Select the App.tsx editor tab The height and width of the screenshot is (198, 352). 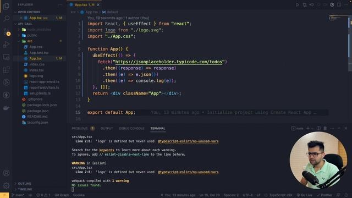click(84, 4)
